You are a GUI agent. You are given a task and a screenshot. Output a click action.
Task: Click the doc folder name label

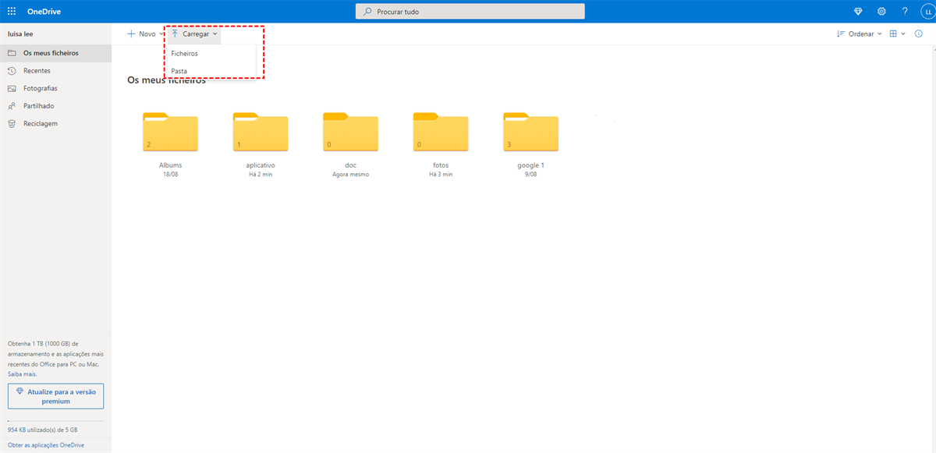[x=350, y=165]
